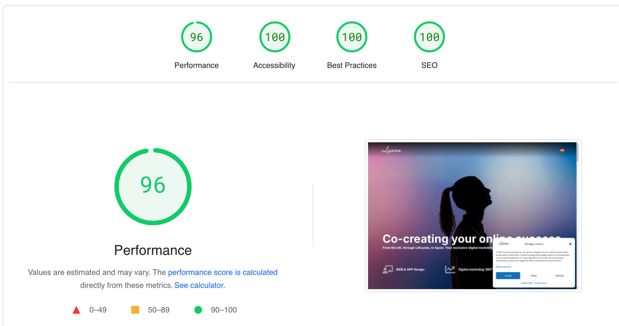Open the "performance score is calculated" link
619x326 pixels.
pos(223,272)
